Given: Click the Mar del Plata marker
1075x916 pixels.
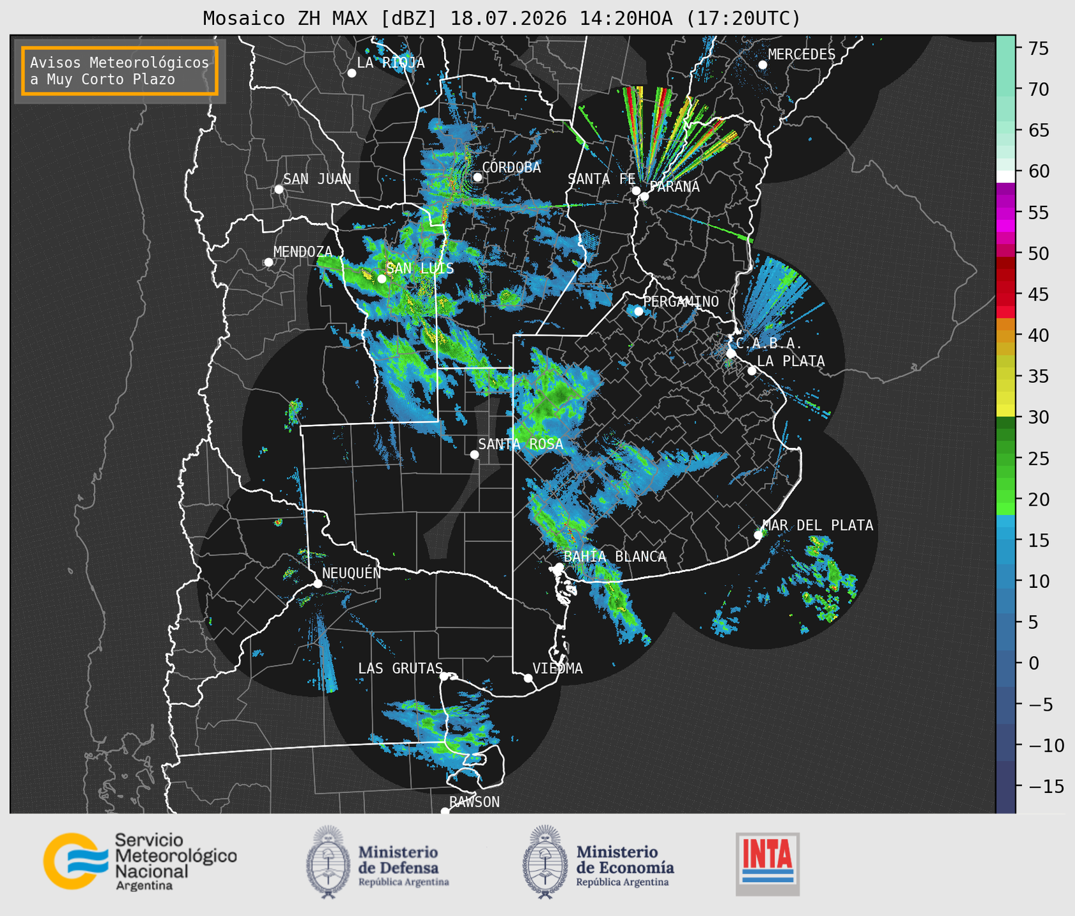Looking at the screenshot, I should 758,535.
